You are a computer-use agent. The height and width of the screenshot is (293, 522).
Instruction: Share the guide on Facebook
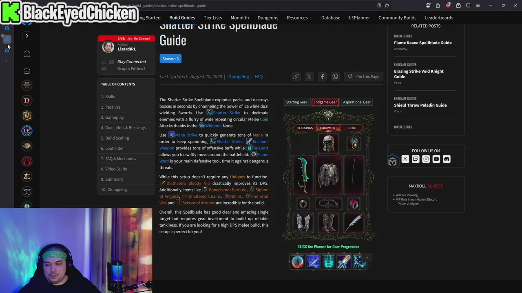pyautogui.click(x=322, y=77)
